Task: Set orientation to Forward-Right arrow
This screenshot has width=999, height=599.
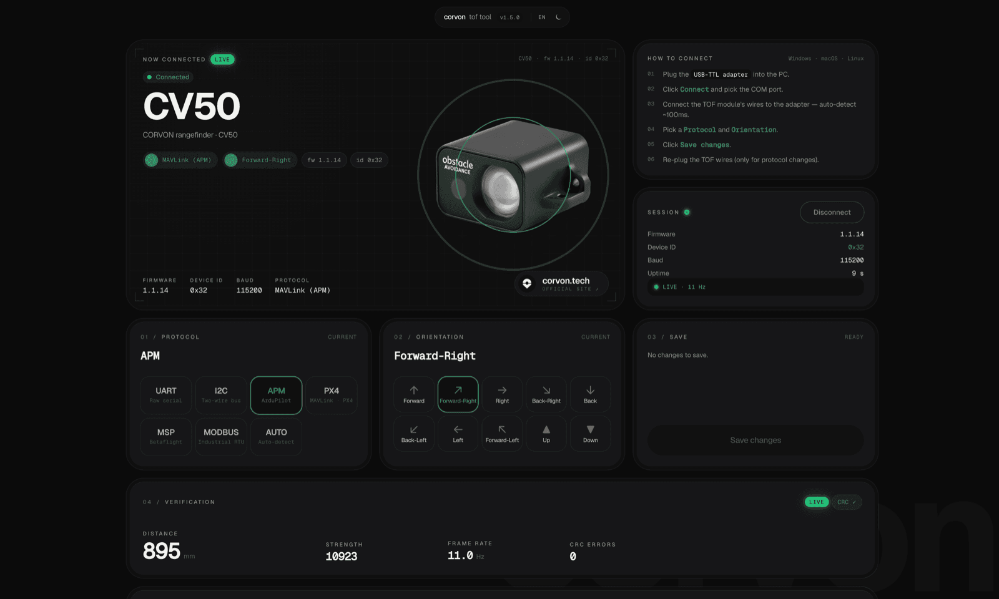Action: pyautogui.click(x=458, y=394)
